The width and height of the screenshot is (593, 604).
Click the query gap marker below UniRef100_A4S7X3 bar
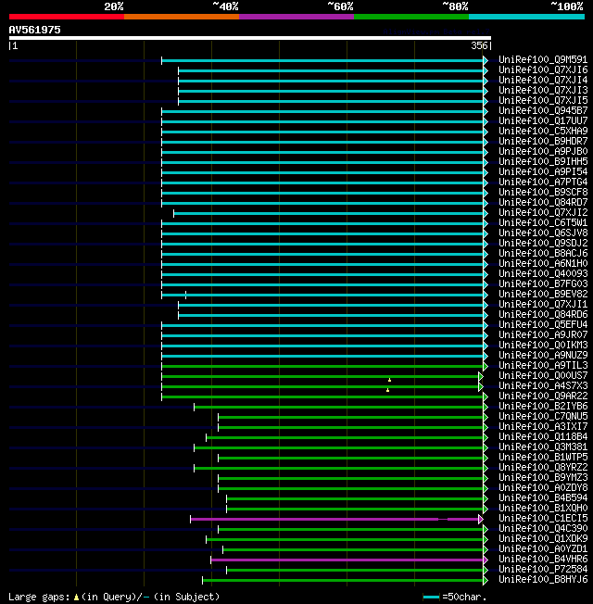pyautogui.click(x=387, y=390)
